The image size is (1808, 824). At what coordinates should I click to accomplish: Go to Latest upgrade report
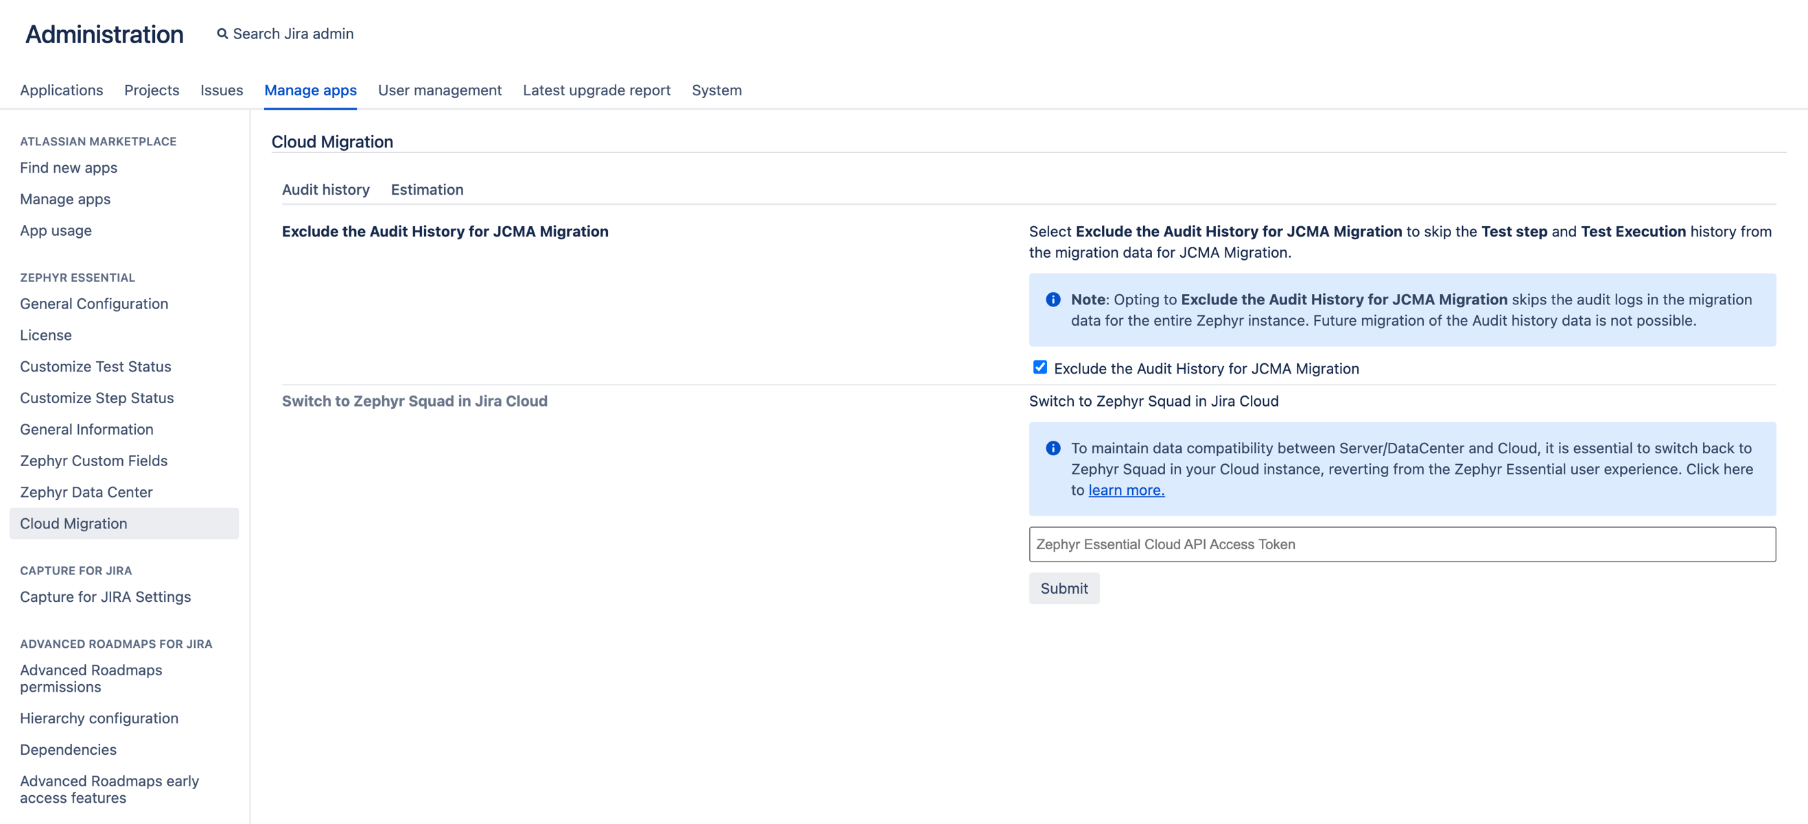click(x=596, y=90)
